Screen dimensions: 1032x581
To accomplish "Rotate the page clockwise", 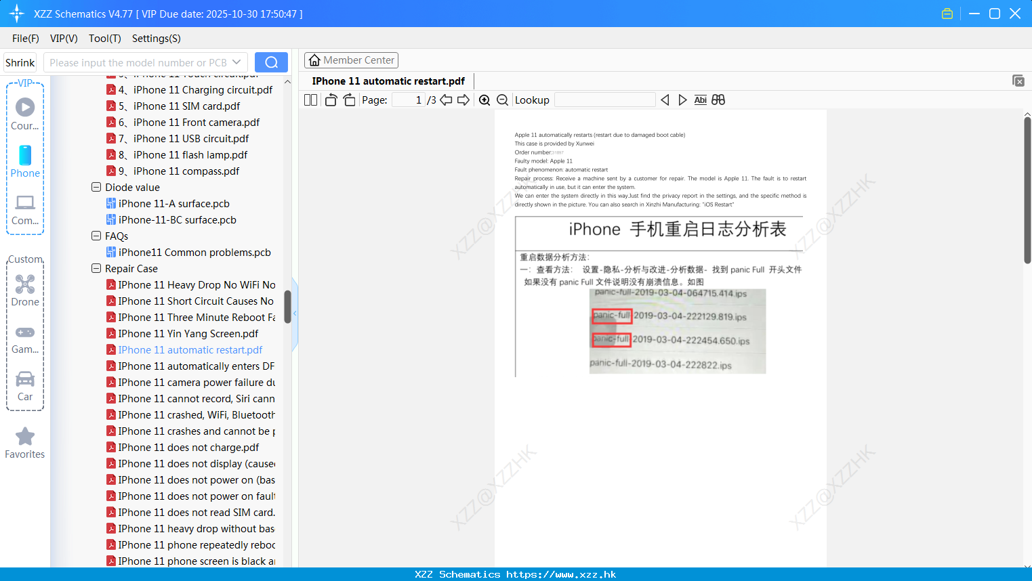I will click(349, 100).
